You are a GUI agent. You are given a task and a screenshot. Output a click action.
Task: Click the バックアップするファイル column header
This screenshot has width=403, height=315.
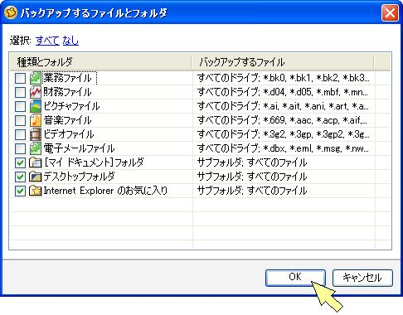[x=283, y=62]
